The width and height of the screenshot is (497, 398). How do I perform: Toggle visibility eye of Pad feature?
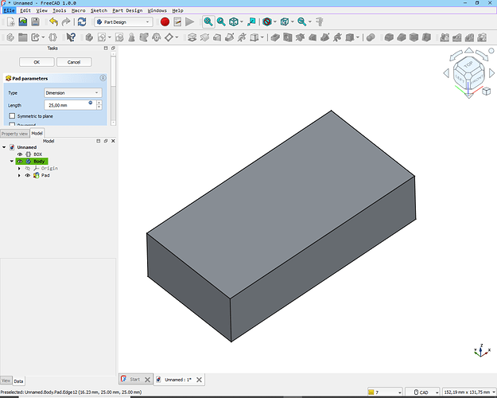28,175
